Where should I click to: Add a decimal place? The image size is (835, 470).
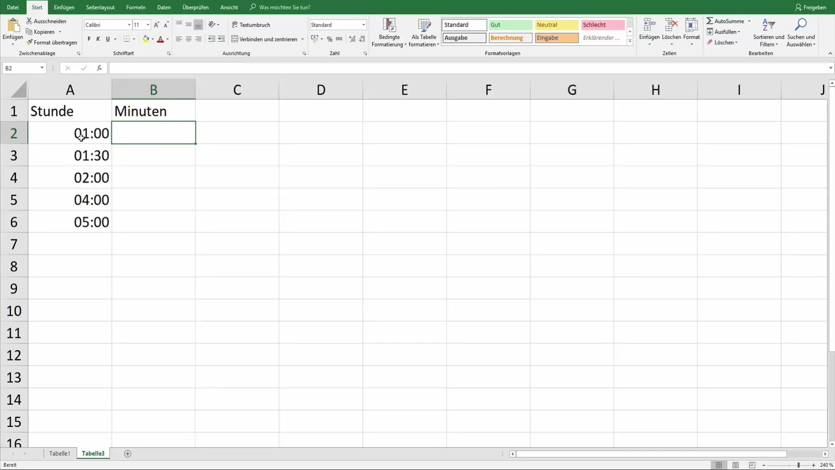[x=352, y=39]
